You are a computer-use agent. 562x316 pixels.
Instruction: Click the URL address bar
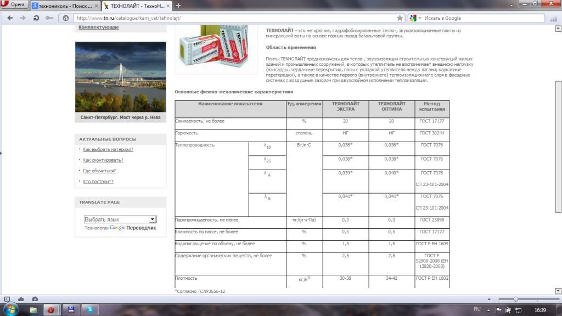point(231,18)
